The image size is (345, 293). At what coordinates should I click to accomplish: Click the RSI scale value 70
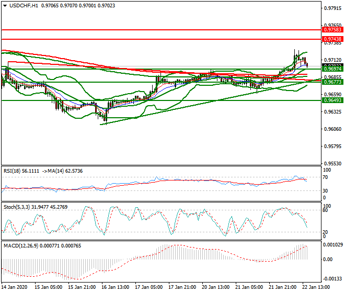tap(325, 177)
